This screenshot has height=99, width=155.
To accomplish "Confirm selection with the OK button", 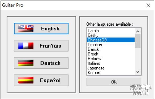I will [114, 82].
